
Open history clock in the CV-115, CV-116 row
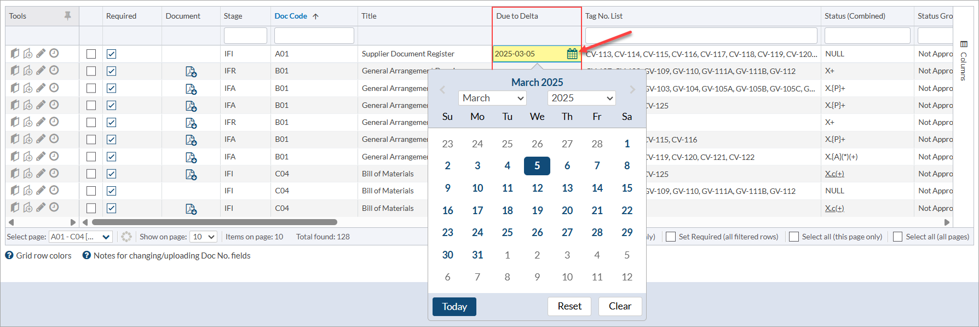(54, 139)
